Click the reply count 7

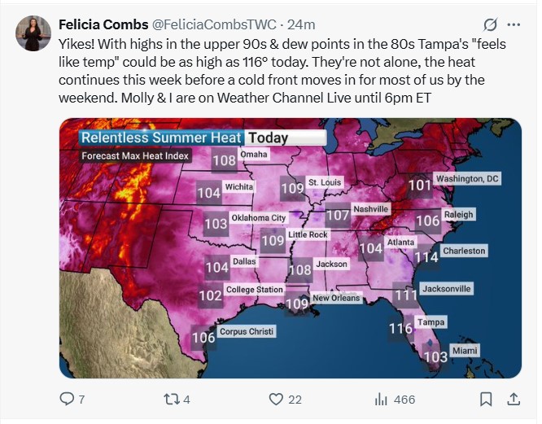pyautogui.click(x=81, y=400)
